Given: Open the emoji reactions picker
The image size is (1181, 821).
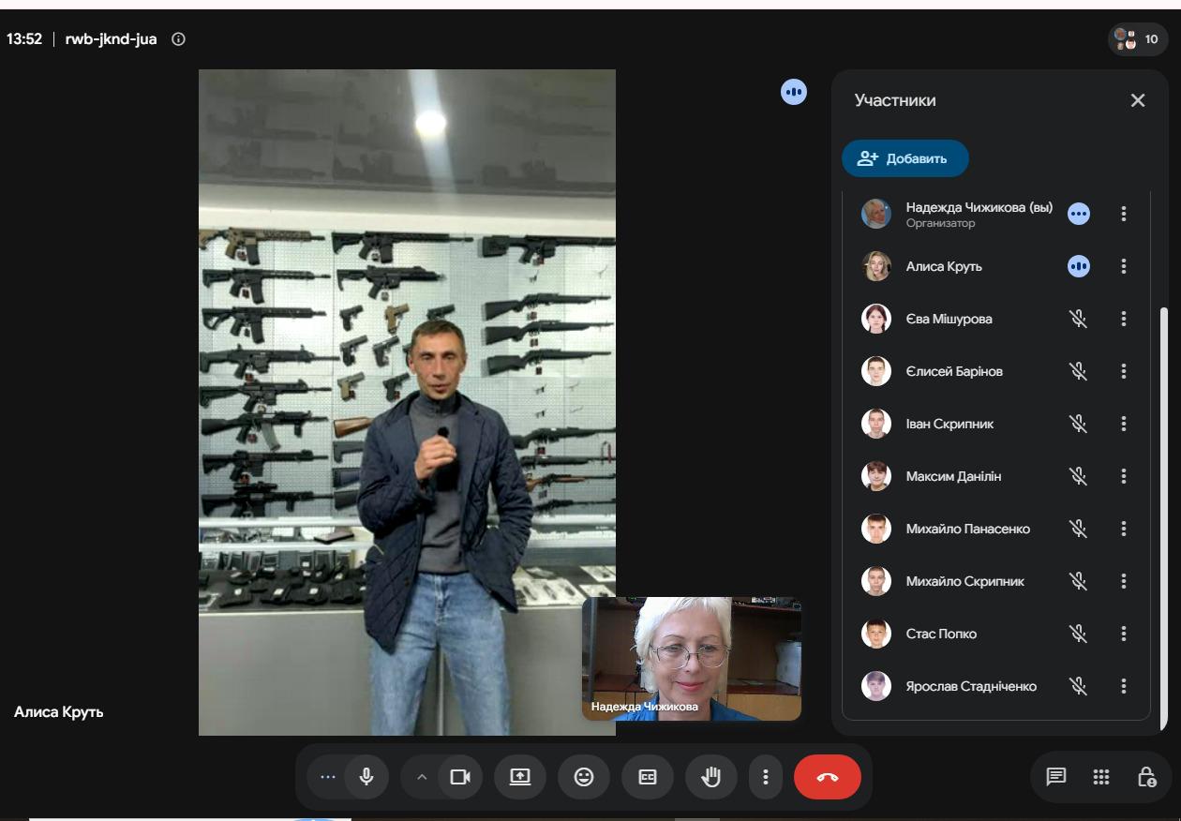Looking at the screenshot, I should [584, 777].
